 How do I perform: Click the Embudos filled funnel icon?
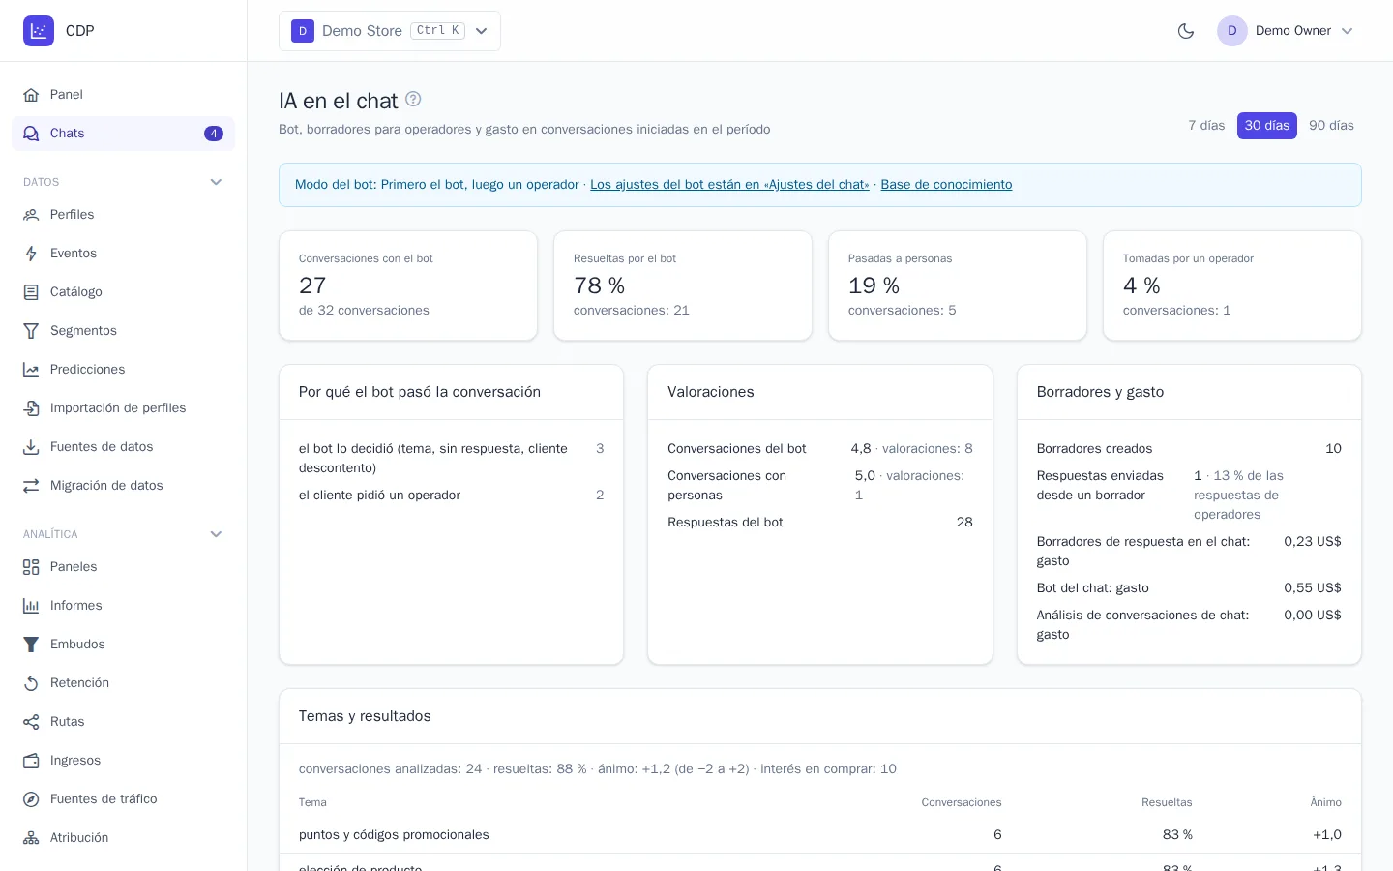click(x=31, y=645)
